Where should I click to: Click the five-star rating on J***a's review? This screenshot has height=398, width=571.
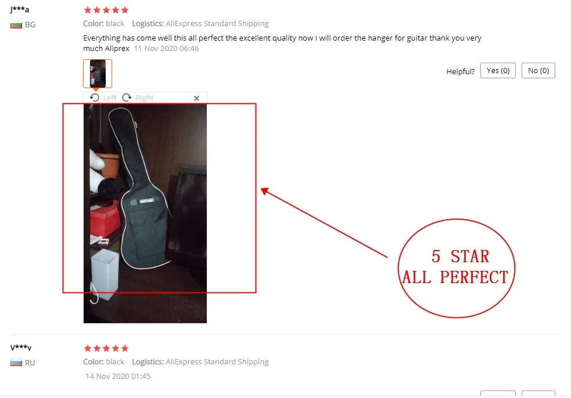[106, 10]
